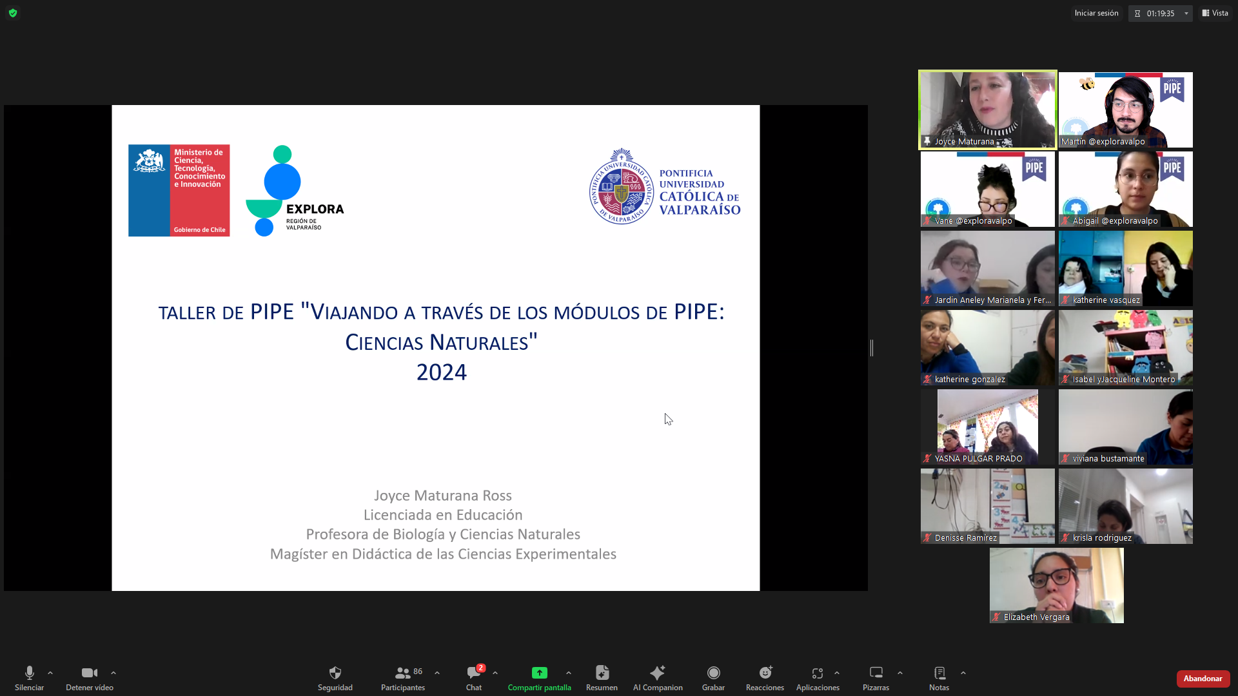Open the Notas icon
Image resolution: width=1238 pixels, height=696 pixels.
(939, 673)
